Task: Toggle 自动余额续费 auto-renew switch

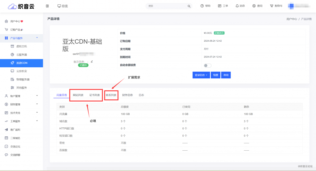Action: point(207,65)
